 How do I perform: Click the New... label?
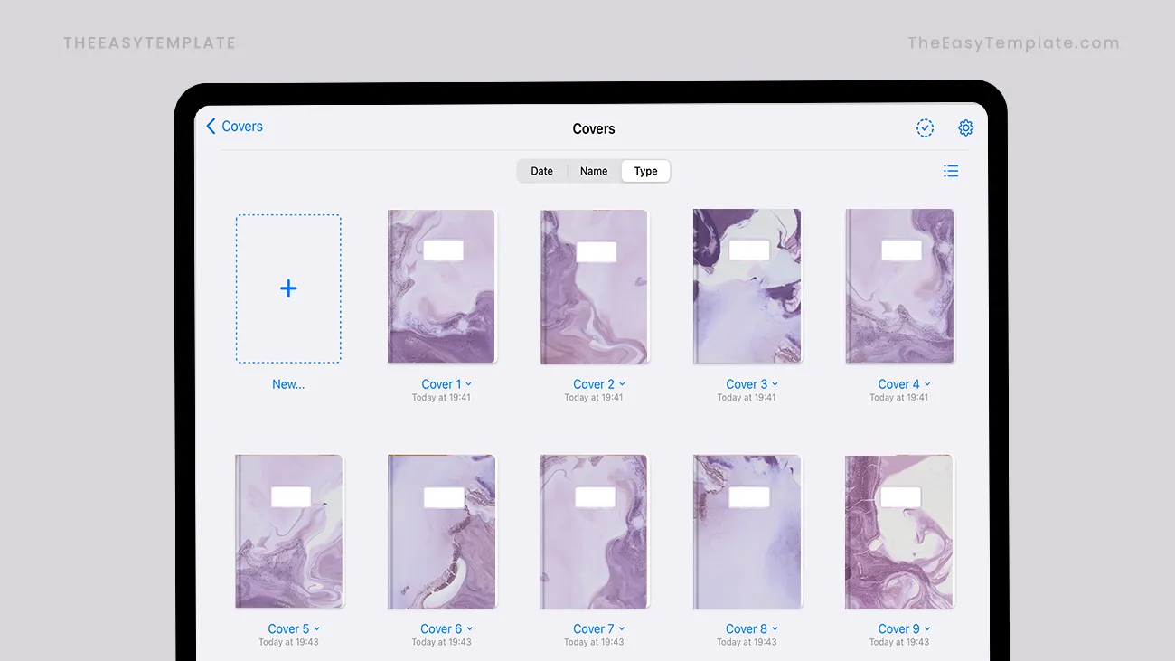pyautogui.click(x=288, y=384)
